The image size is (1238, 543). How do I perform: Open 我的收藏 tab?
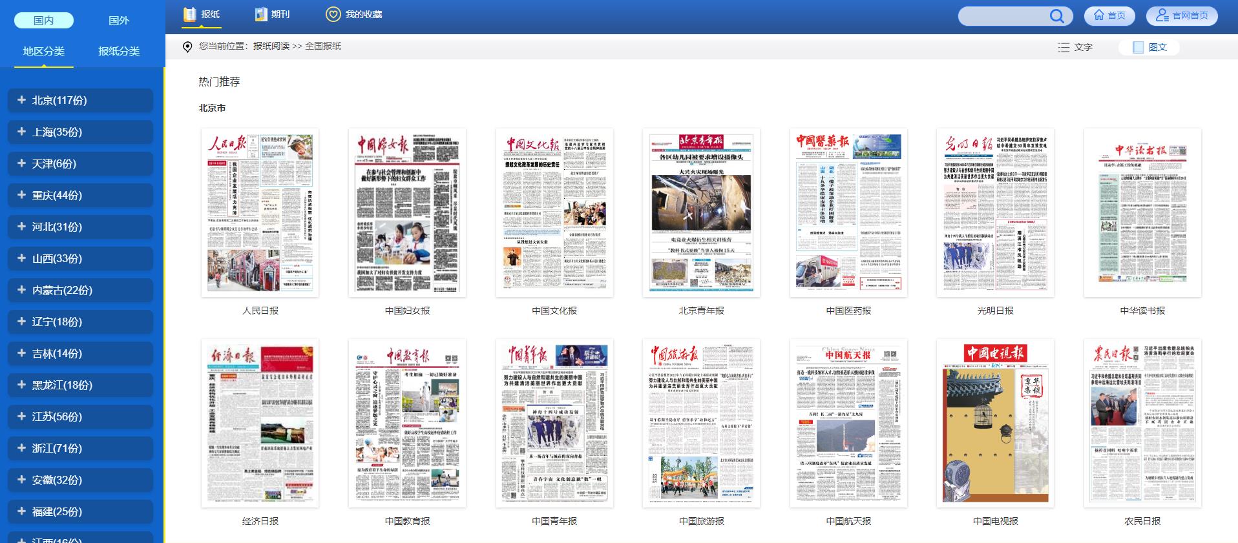click(x=354, y=14)
